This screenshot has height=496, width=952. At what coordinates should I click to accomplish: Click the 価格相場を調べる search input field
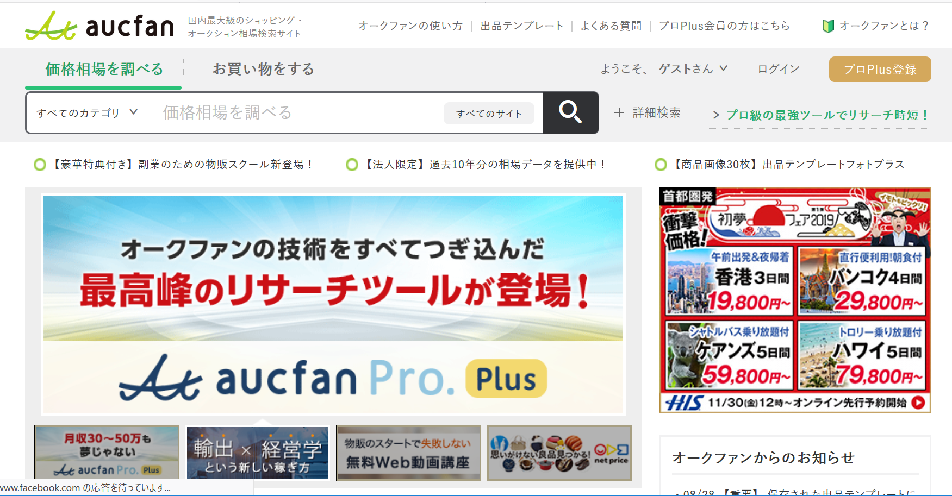[x=296, y=112]
